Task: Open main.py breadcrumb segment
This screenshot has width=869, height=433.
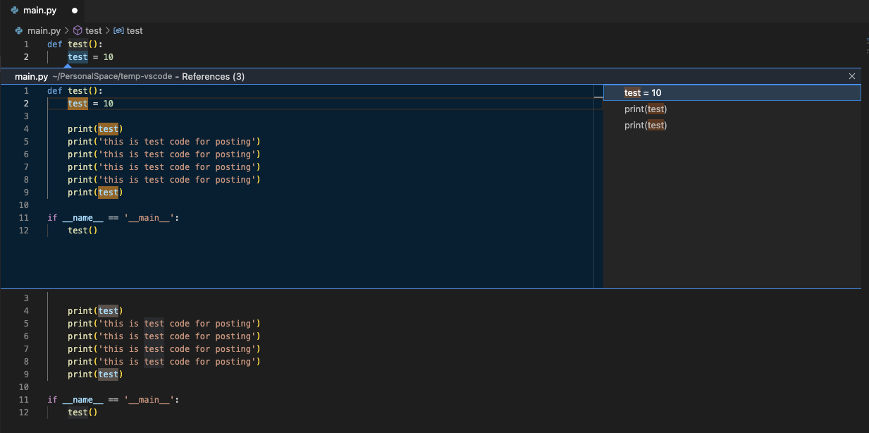Action: 44,30
